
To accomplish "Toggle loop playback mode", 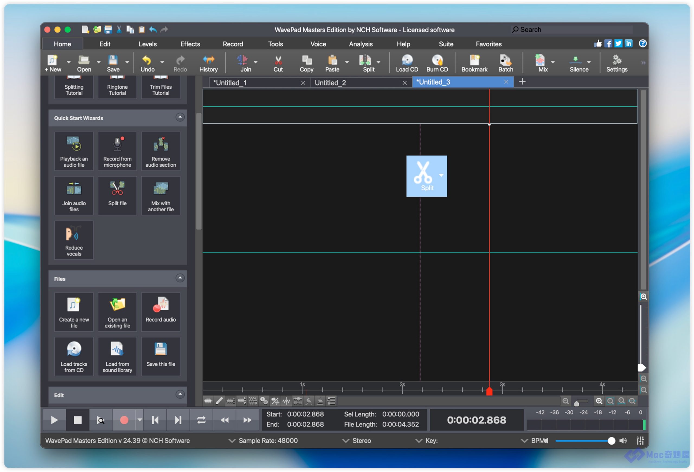I will 201,420.
